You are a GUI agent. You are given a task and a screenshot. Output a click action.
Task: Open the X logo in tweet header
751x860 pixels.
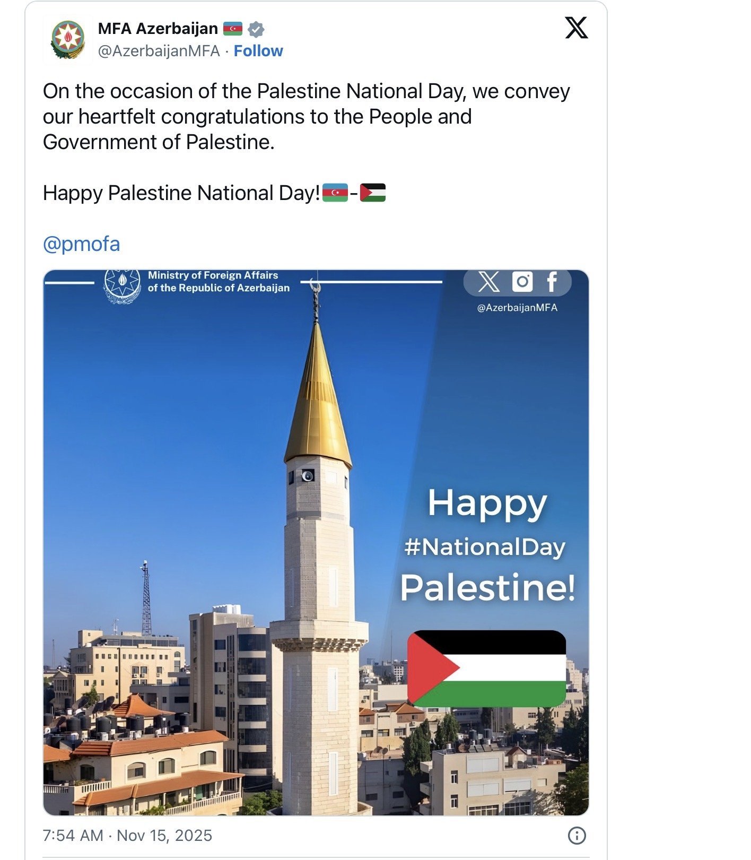pos(577,28)
